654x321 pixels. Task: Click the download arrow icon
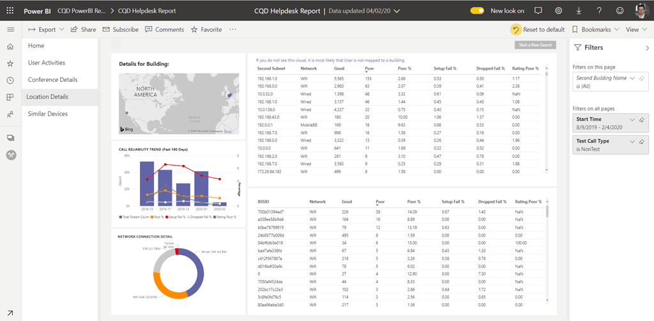[x=579, y=11]
